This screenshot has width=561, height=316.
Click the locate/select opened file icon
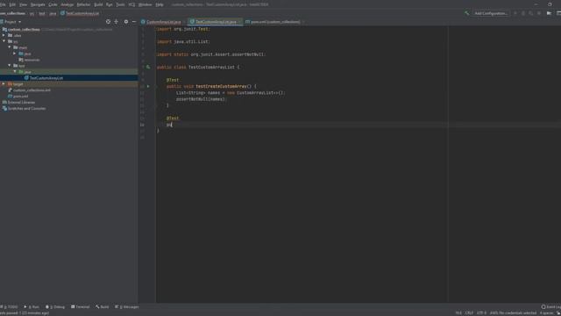(108, 22)
